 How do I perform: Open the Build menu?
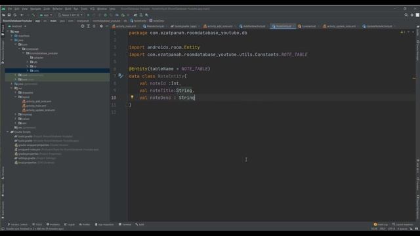(x=68, y=9)
